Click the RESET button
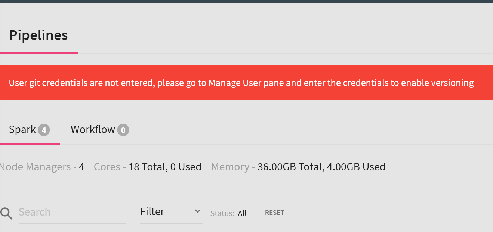This screenshot has height=232, width=493. click(274, 213)
